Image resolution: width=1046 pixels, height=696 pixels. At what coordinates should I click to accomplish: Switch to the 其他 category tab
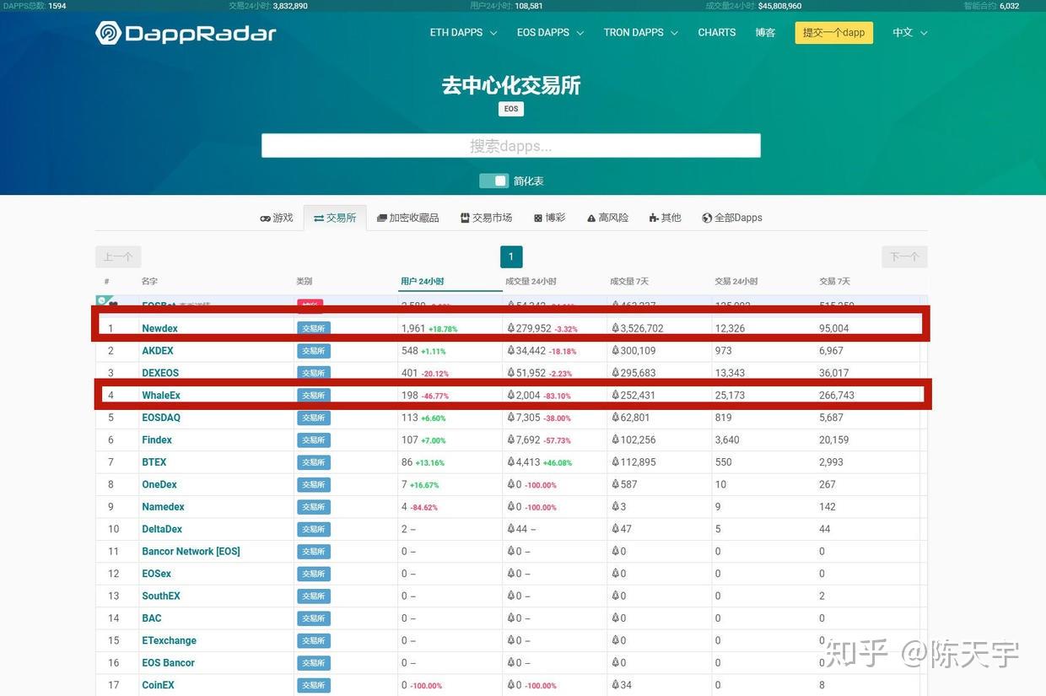[666, 218]
